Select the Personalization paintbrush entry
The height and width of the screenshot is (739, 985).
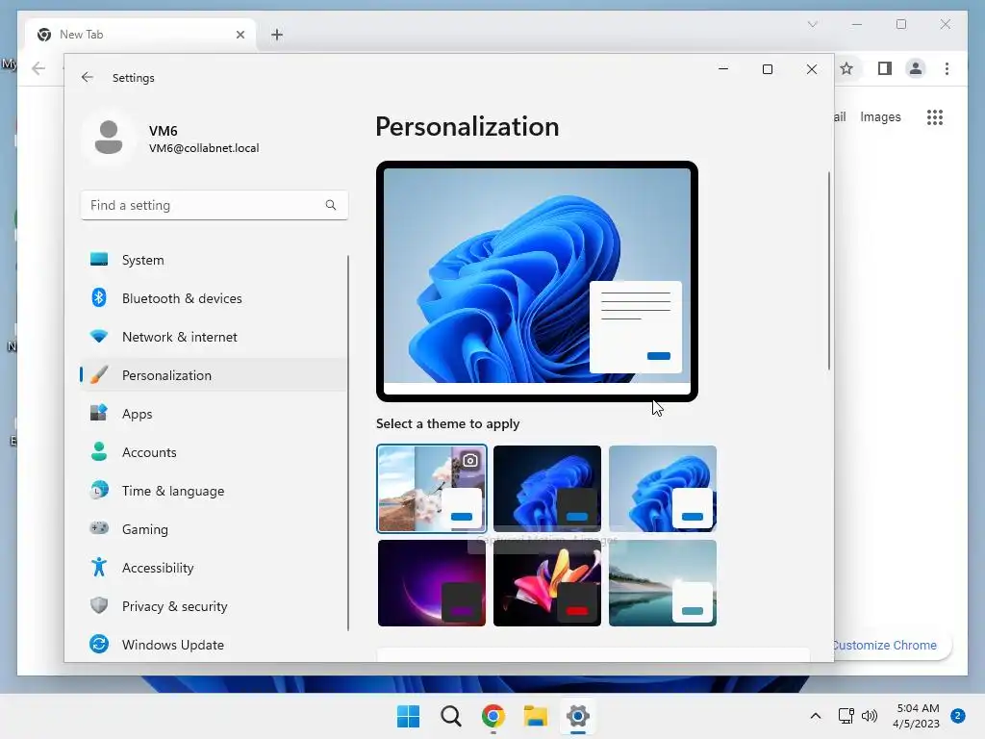pyautogui.click(x=214, y=375)
